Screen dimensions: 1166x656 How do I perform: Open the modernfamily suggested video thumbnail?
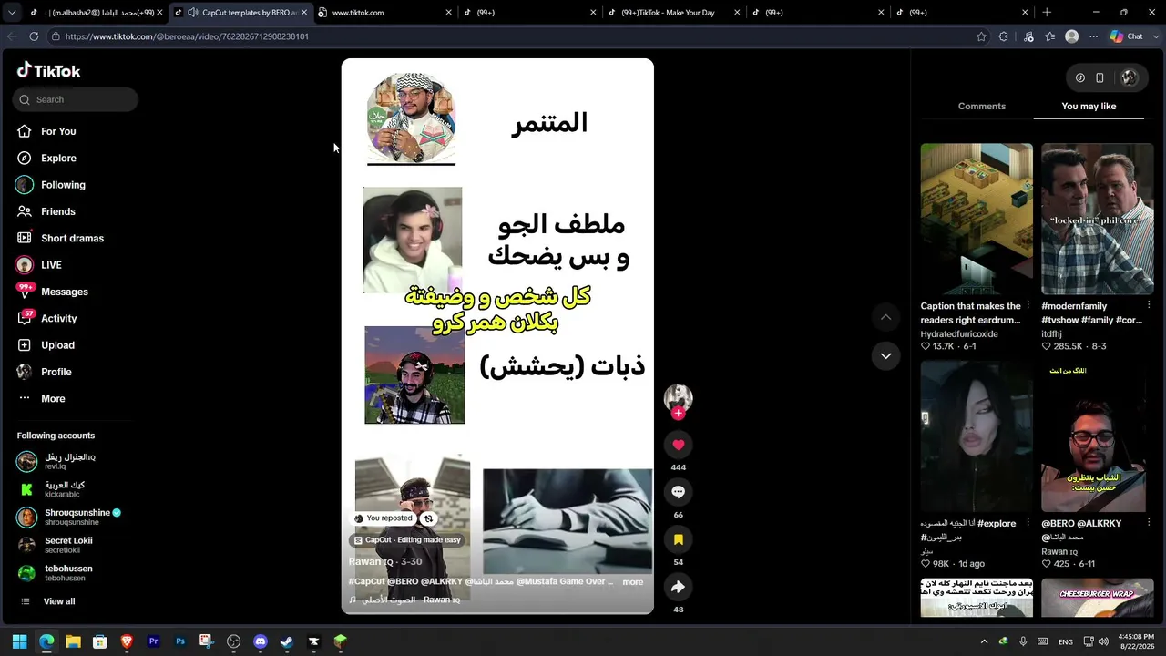point(1098,219)
